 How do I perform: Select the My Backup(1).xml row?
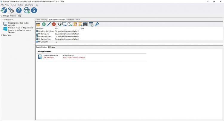point(129,37)
